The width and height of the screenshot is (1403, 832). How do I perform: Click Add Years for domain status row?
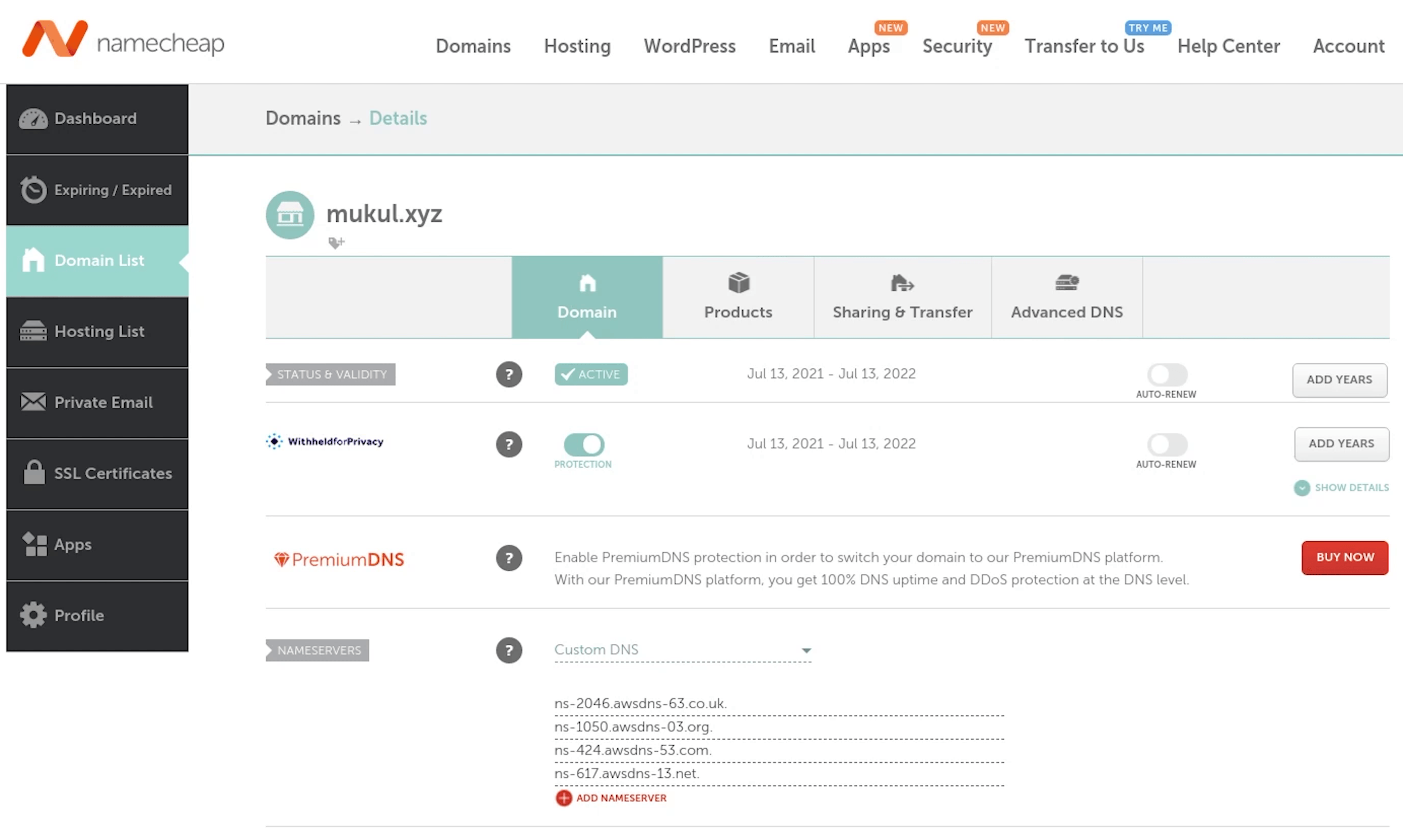(x=1339, y=380)
